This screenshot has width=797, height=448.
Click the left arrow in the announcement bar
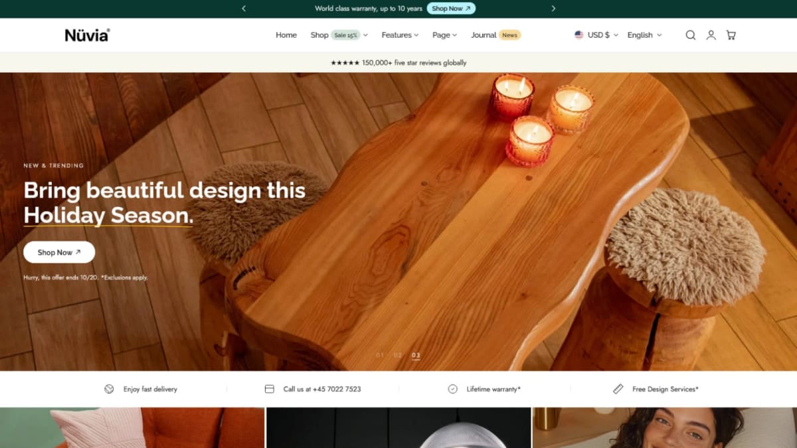pyautogui.click(x=244, y=9)
